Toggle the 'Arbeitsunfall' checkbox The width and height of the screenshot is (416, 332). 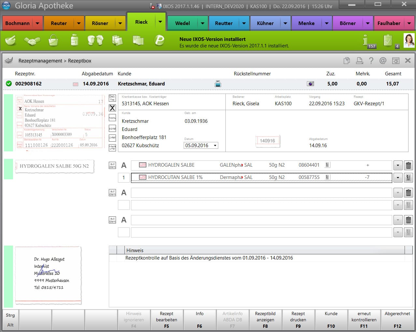(112, 147)
